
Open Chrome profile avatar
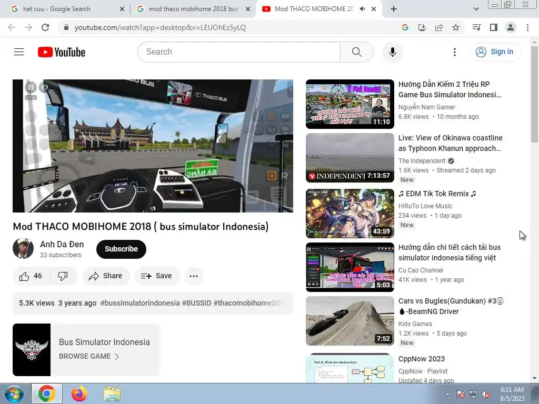click(x=511, y=27)
